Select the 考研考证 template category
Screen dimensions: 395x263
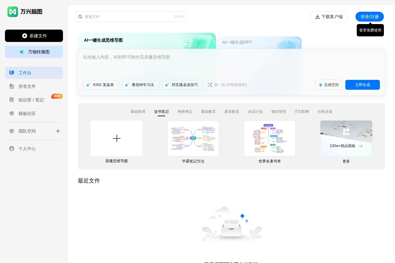click(185, 112)
